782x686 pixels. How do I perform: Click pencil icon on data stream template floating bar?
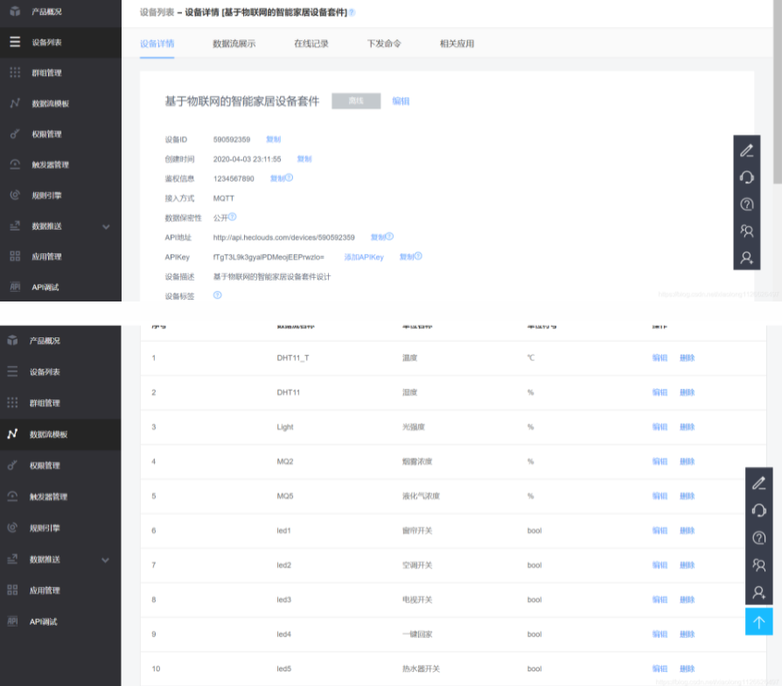click(758, 483)
